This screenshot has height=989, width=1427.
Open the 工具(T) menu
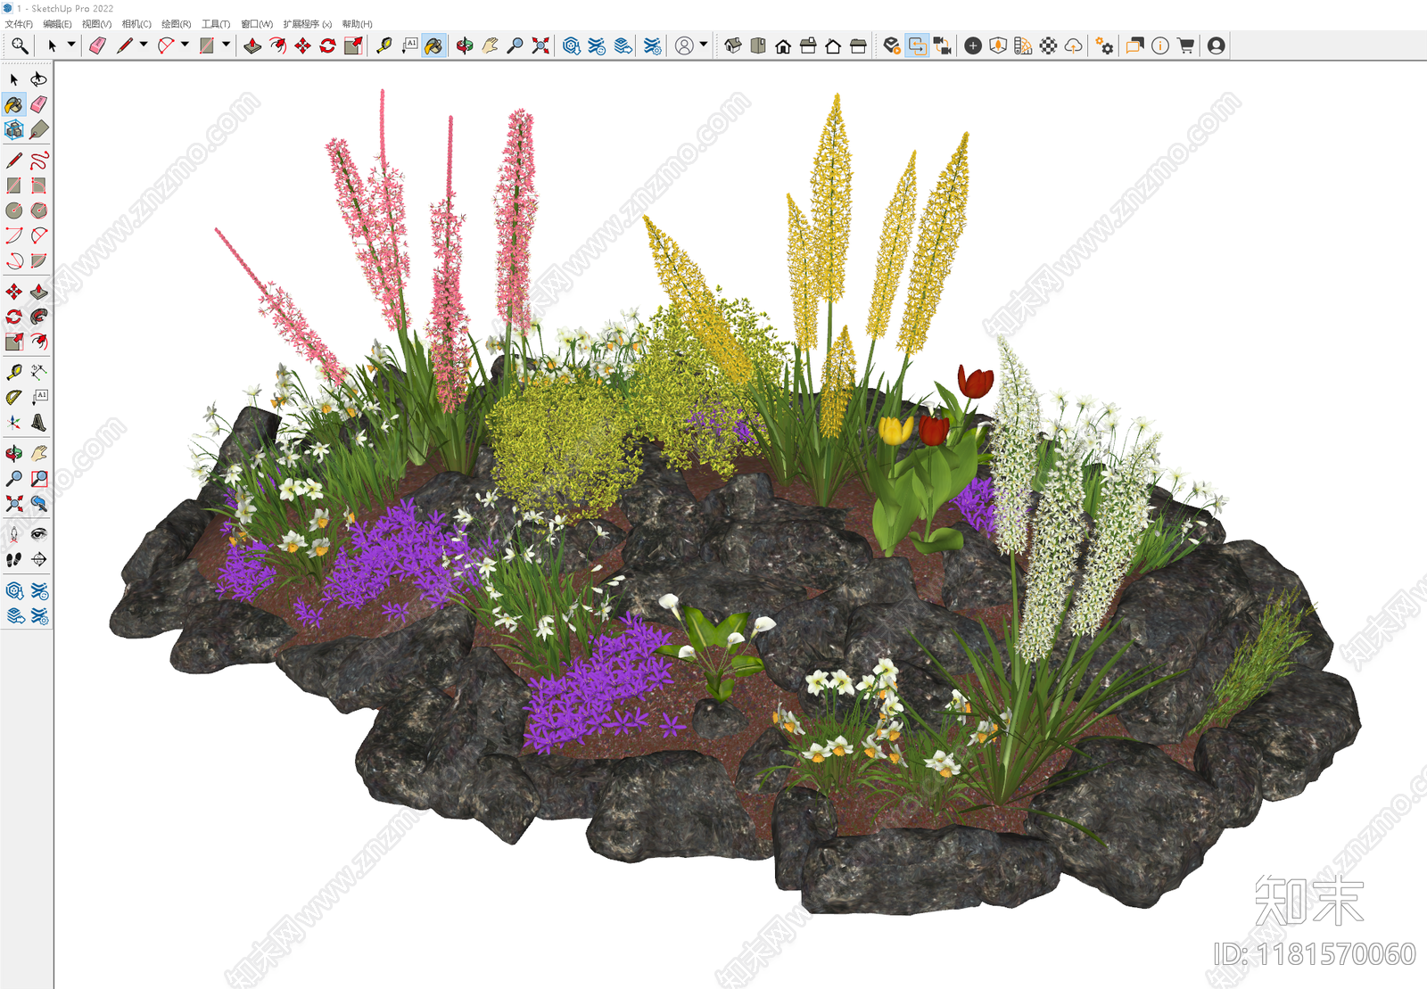tap(215, 24)
